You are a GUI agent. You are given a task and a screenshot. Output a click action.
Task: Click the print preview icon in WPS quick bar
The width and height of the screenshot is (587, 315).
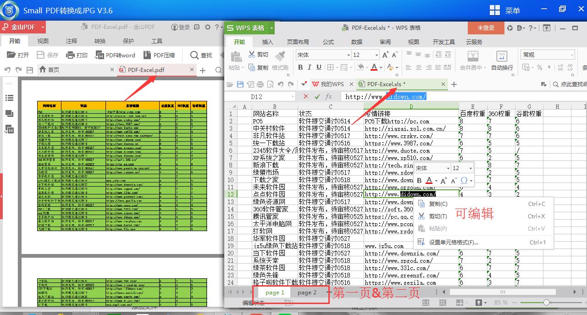click(x=270, y=84)
